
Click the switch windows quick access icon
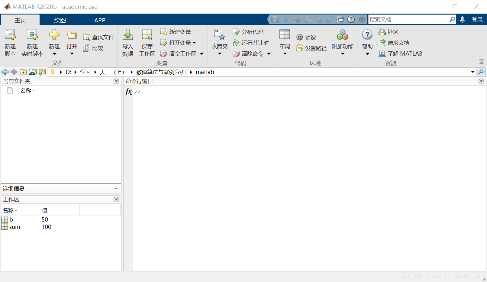click(x=340, y=19)
